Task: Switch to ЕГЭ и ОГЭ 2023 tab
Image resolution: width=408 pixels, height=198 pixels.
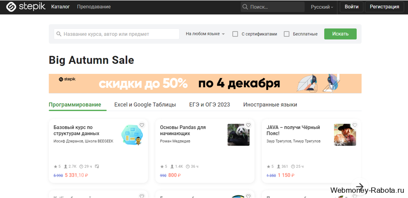Action: [x=210, y=104]
